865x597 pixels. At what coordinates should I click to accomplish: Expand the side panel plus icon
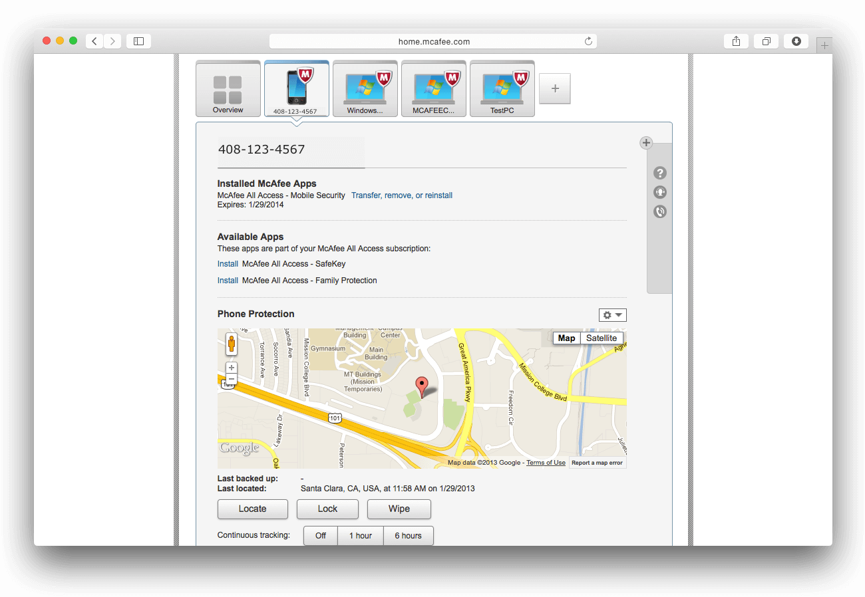(x=646, y=143)
